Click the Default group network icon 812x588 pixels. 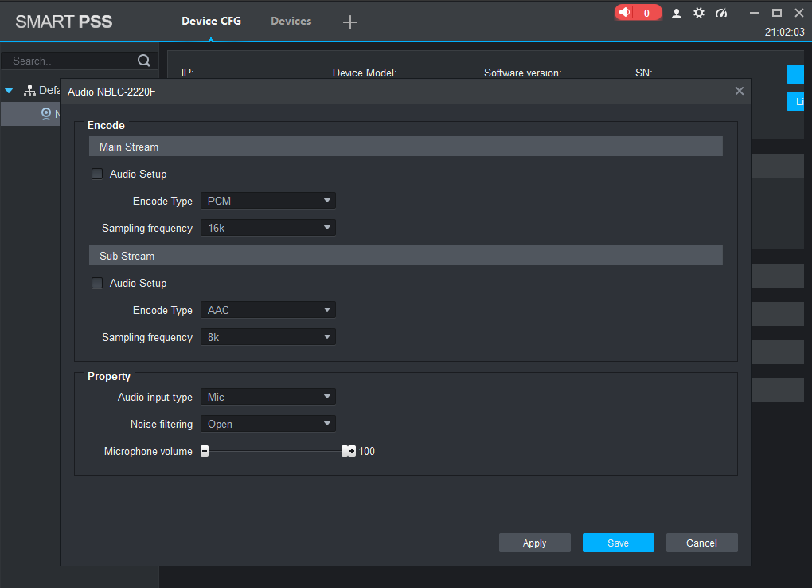[29, 91]
